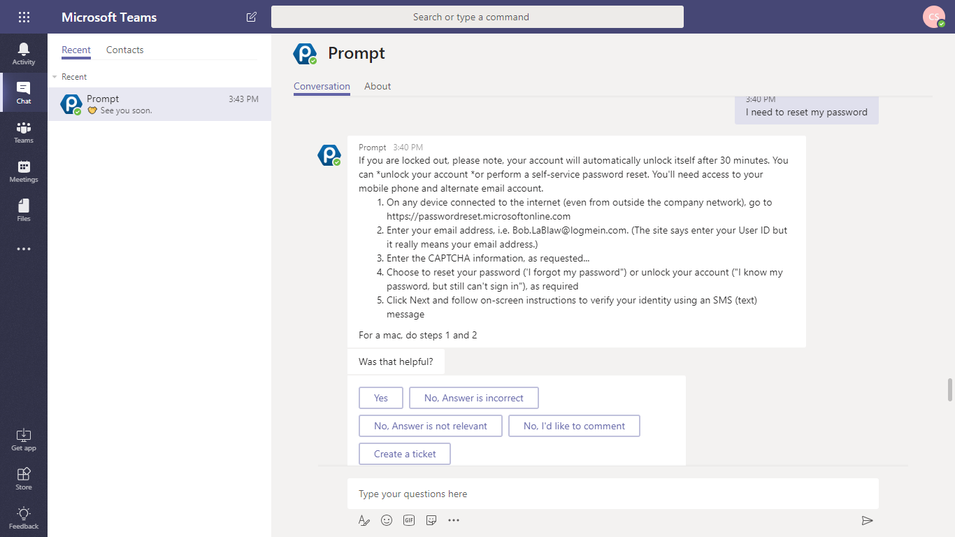This screenshot has width=955, height=537.
Task: Open text formatting options
Action: 364,520
